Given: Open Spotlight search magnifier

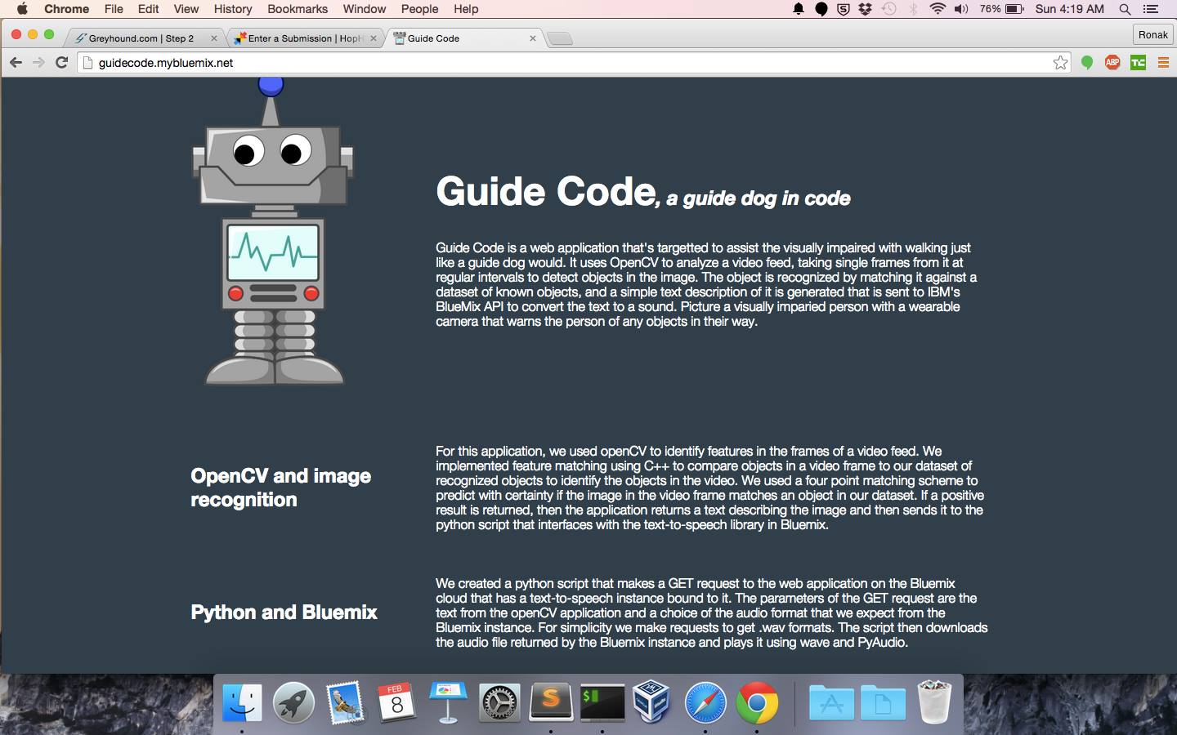Looking at the screenshot, I should [x=1125, y=9].
